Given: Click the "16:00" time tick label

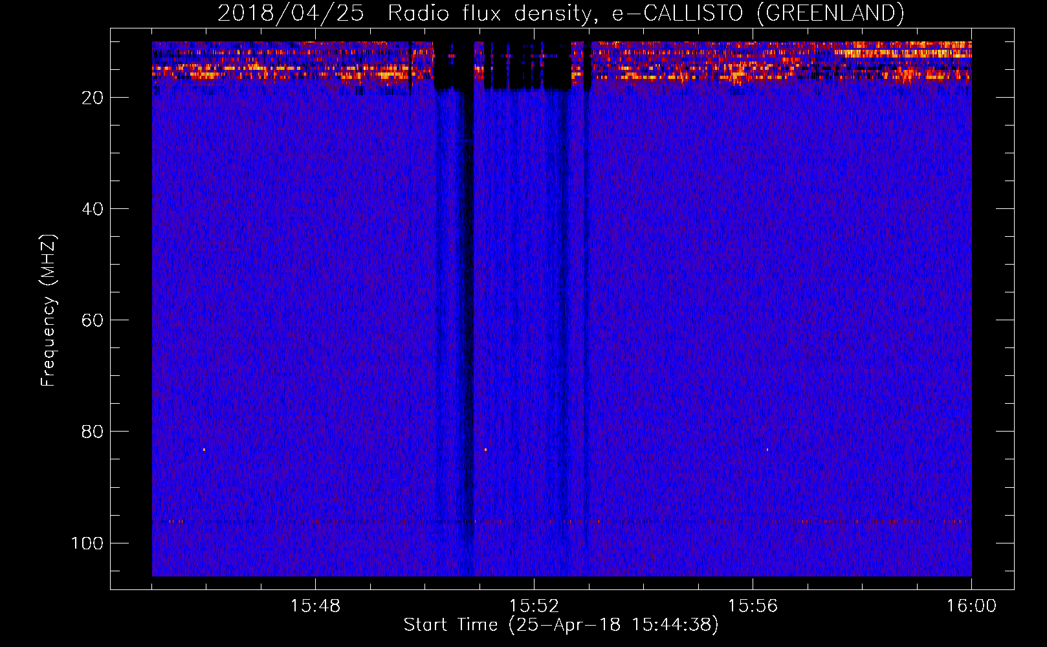Looking at the screenshot, I should pyautogui.click(x=971, y=606).
